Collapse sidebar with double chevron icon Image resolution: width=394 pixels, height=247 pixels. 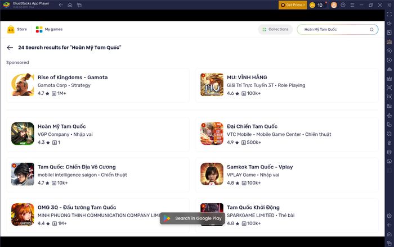pos(389,5)
